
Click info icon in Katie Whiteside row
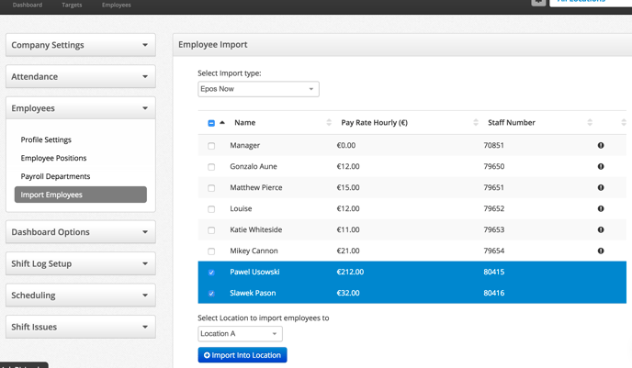click(601, 229)
